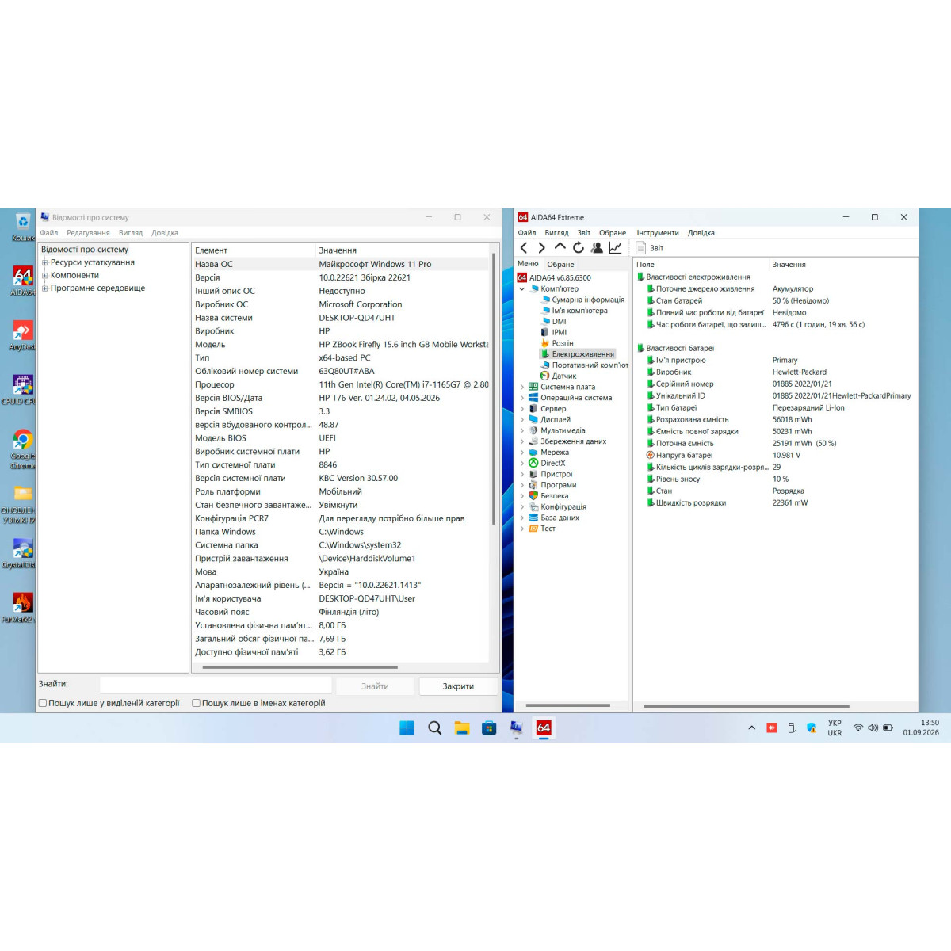The width and height of the screenshot is (951, 951).
Task: Expand the Дисплей node
Action: pyautogui.click(x=522, y=420)
